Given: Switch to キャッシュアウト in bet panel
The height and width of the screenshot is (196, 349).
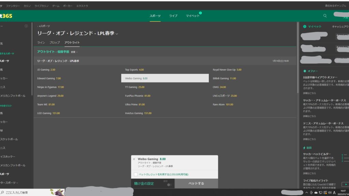Looking at the screenshot, I should [340, 27].
